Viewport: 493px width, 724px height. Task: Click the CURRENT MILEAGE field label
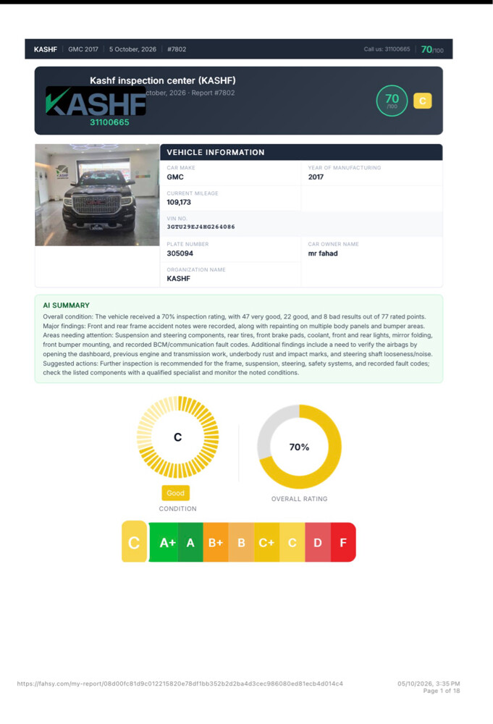click(193, 193)
